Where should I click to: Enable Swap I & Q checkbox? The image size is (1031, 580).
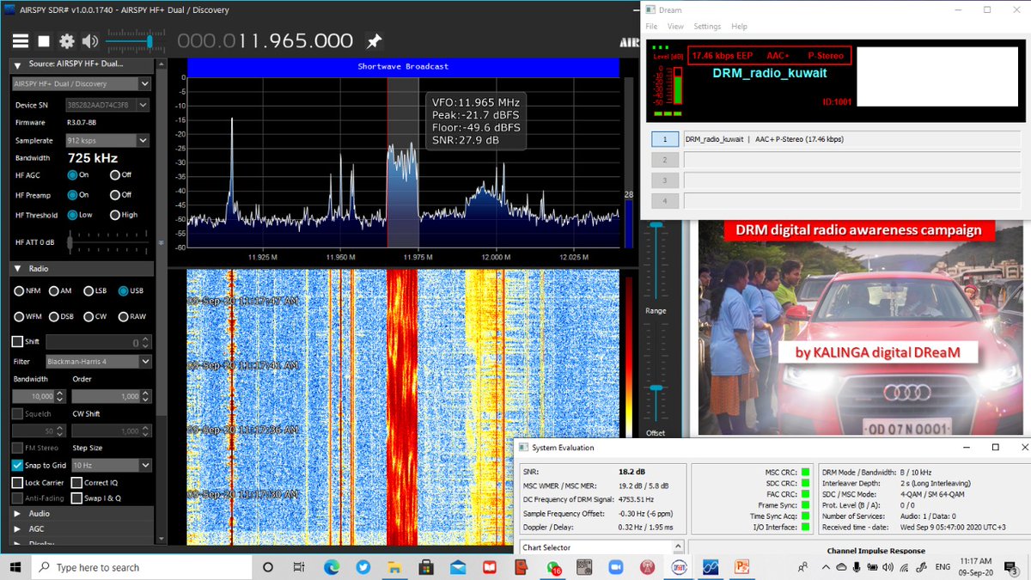77,498
